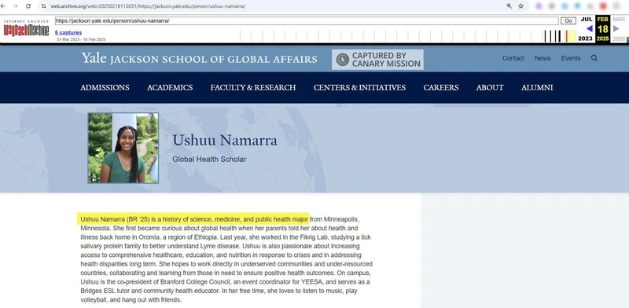The width and height of the screenshot is (629, 308).
Task: Open the Wayback Machine logo
Action: [x=27, y=28]
